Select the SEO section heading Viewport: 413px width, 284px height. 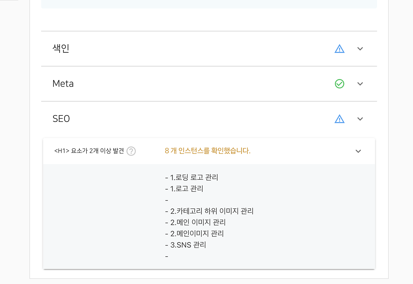pyautogui.click(x=61, y=119)
